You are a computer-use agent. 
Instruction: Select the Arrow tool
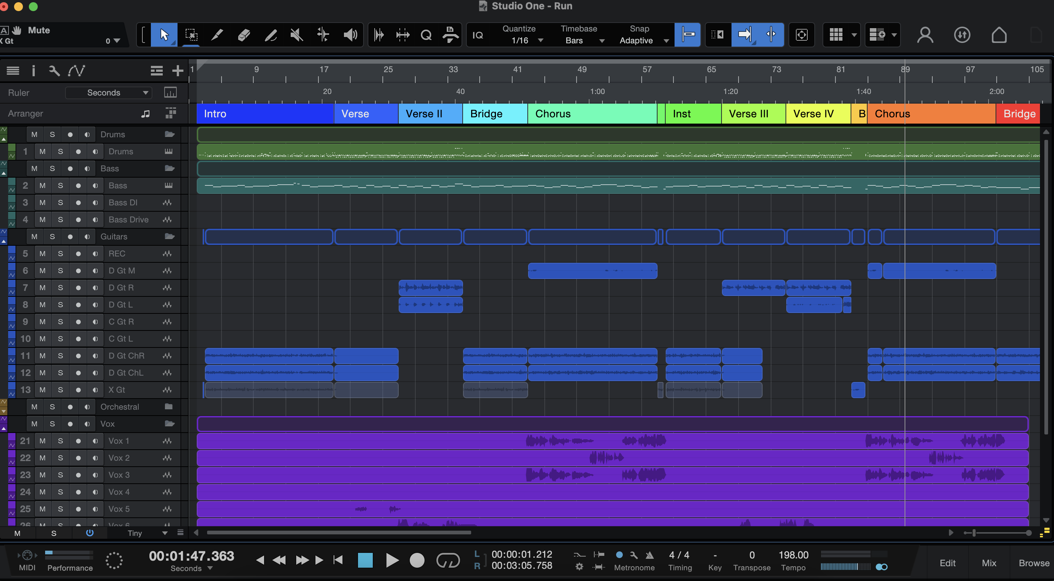(x=164, y=35)
